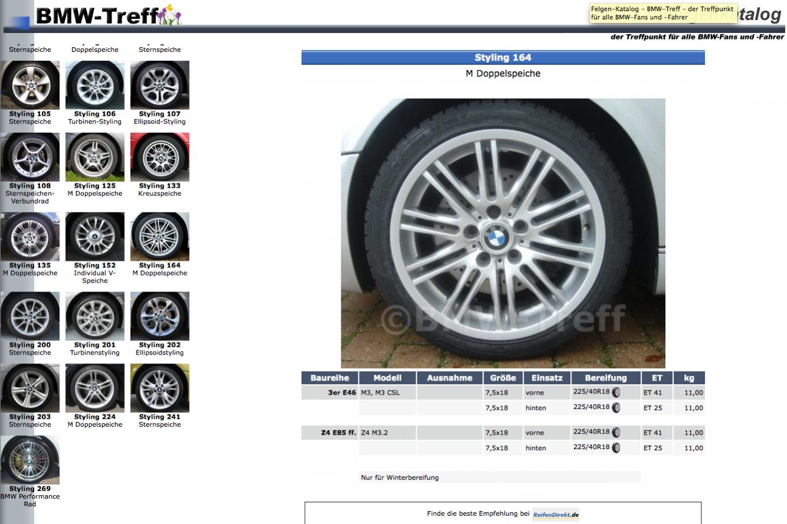Click the "Styling 133" text label

160,186
